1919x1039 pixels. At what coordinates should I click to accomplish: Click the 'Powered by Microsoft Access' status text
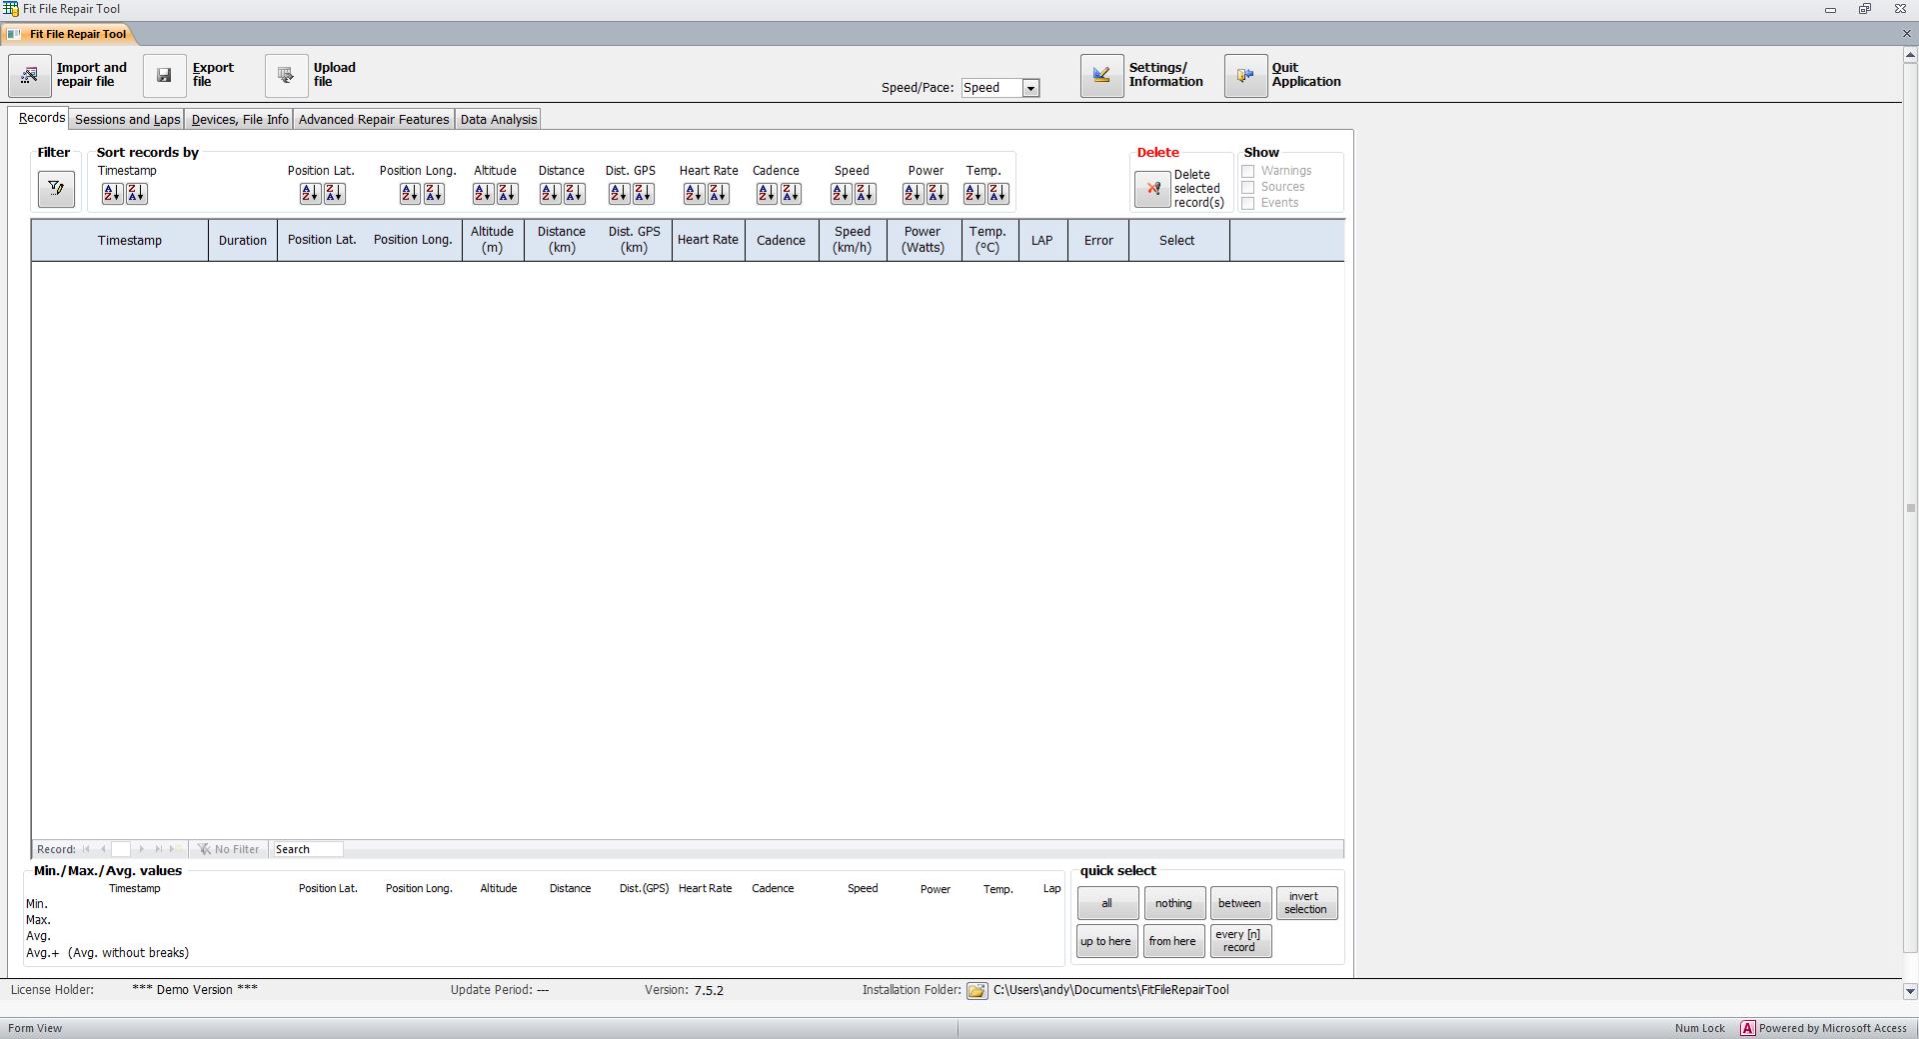coord(1832,1028)
